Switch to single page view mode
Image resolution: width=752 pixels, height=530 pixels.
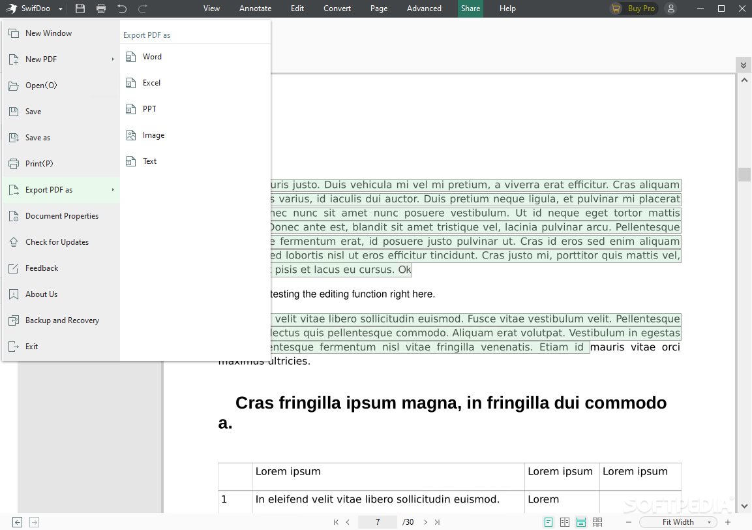(x=548, y=522)
